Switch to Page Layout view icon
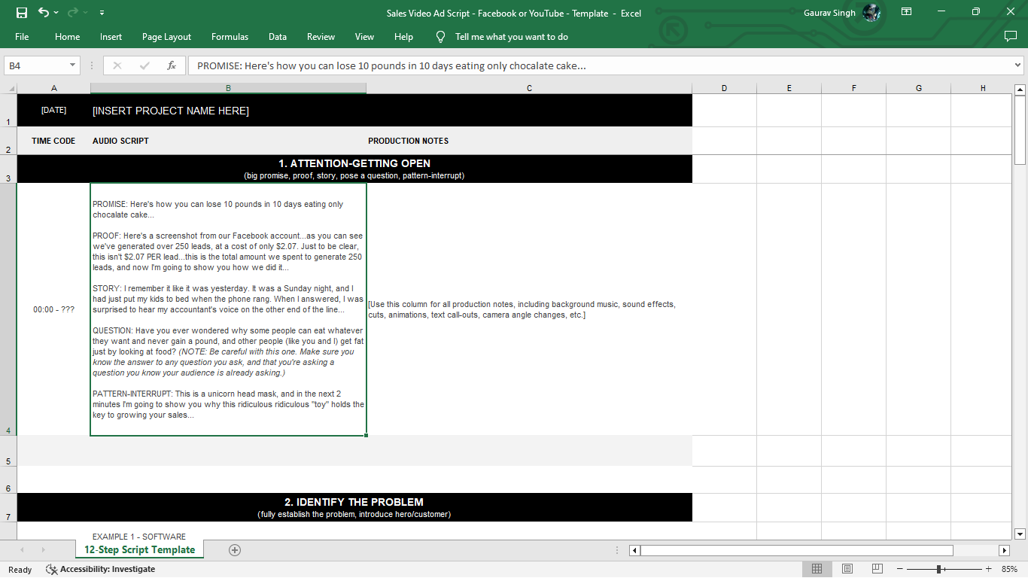1028x578 pixels. tap(847, 569)
